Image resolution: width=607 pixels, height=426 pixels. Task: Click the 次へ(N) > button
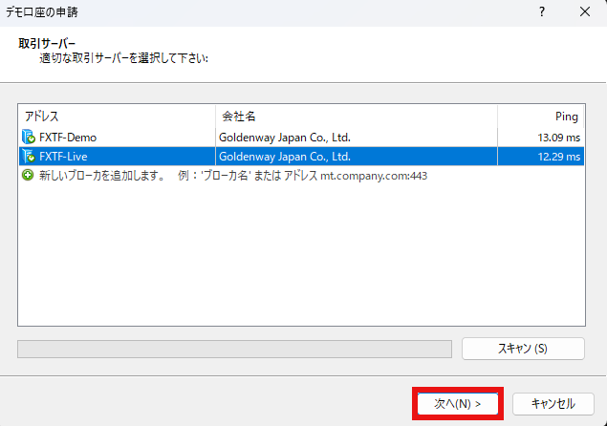[x=458, y=404]
